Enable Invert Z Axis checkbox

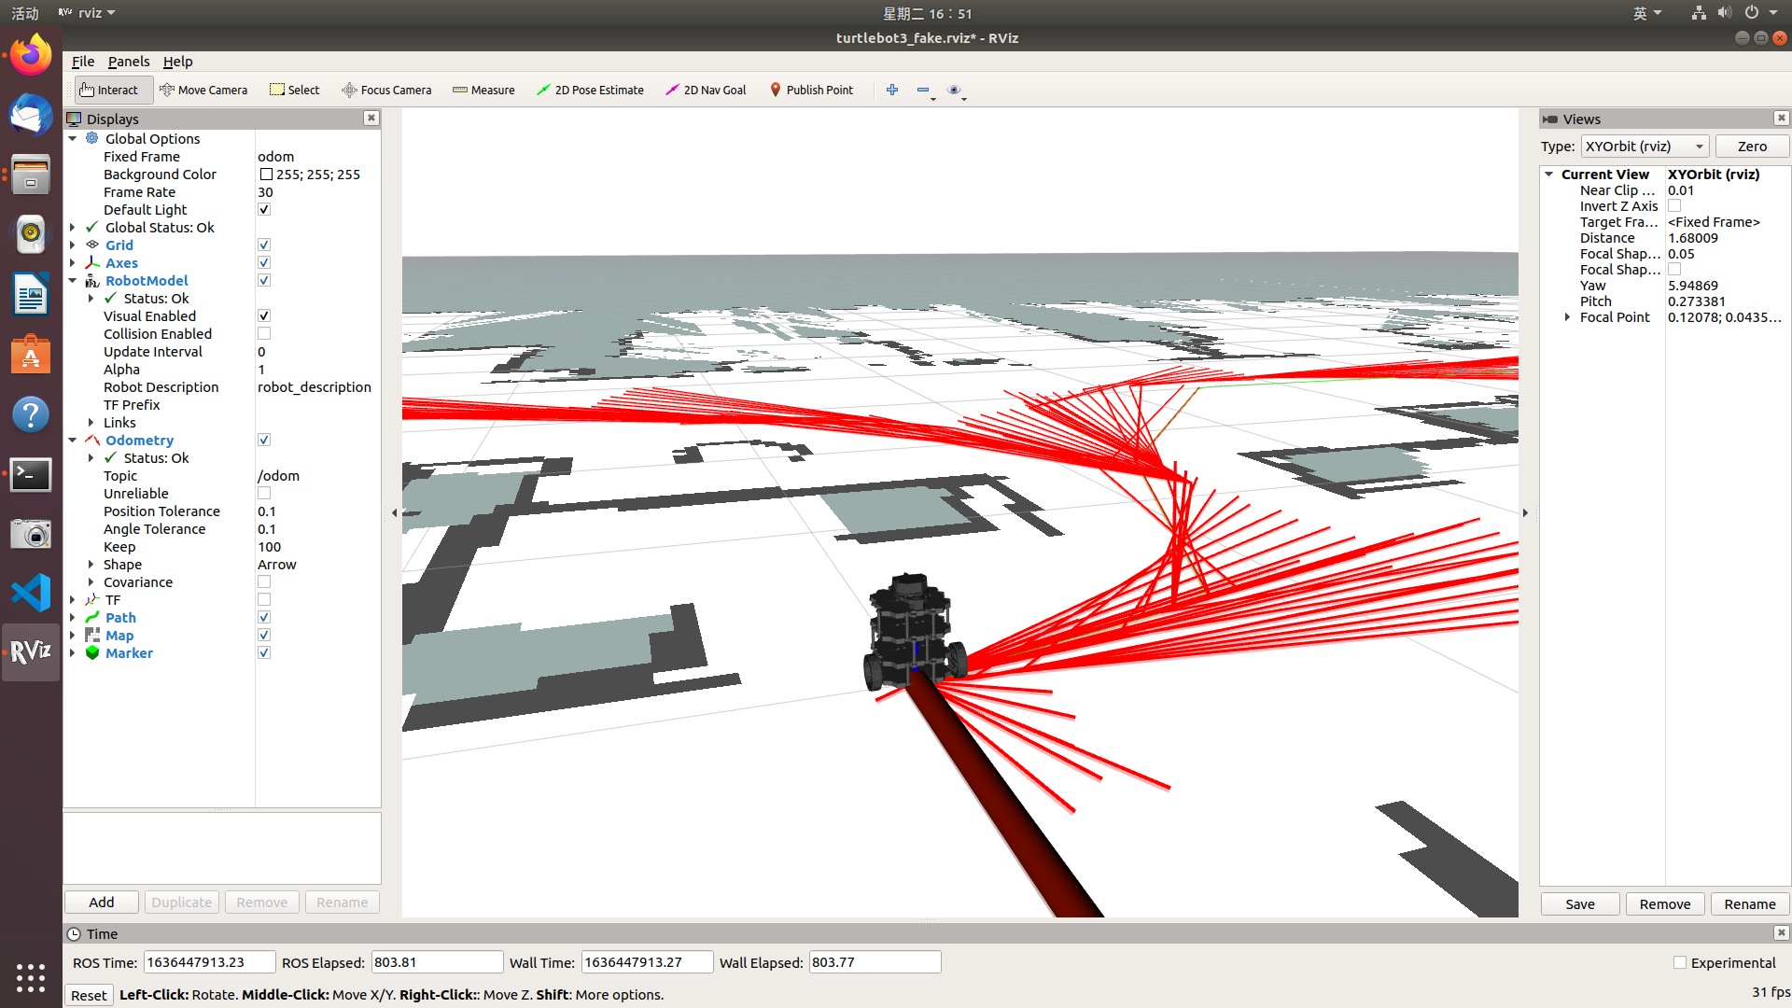pos(1674,205)
